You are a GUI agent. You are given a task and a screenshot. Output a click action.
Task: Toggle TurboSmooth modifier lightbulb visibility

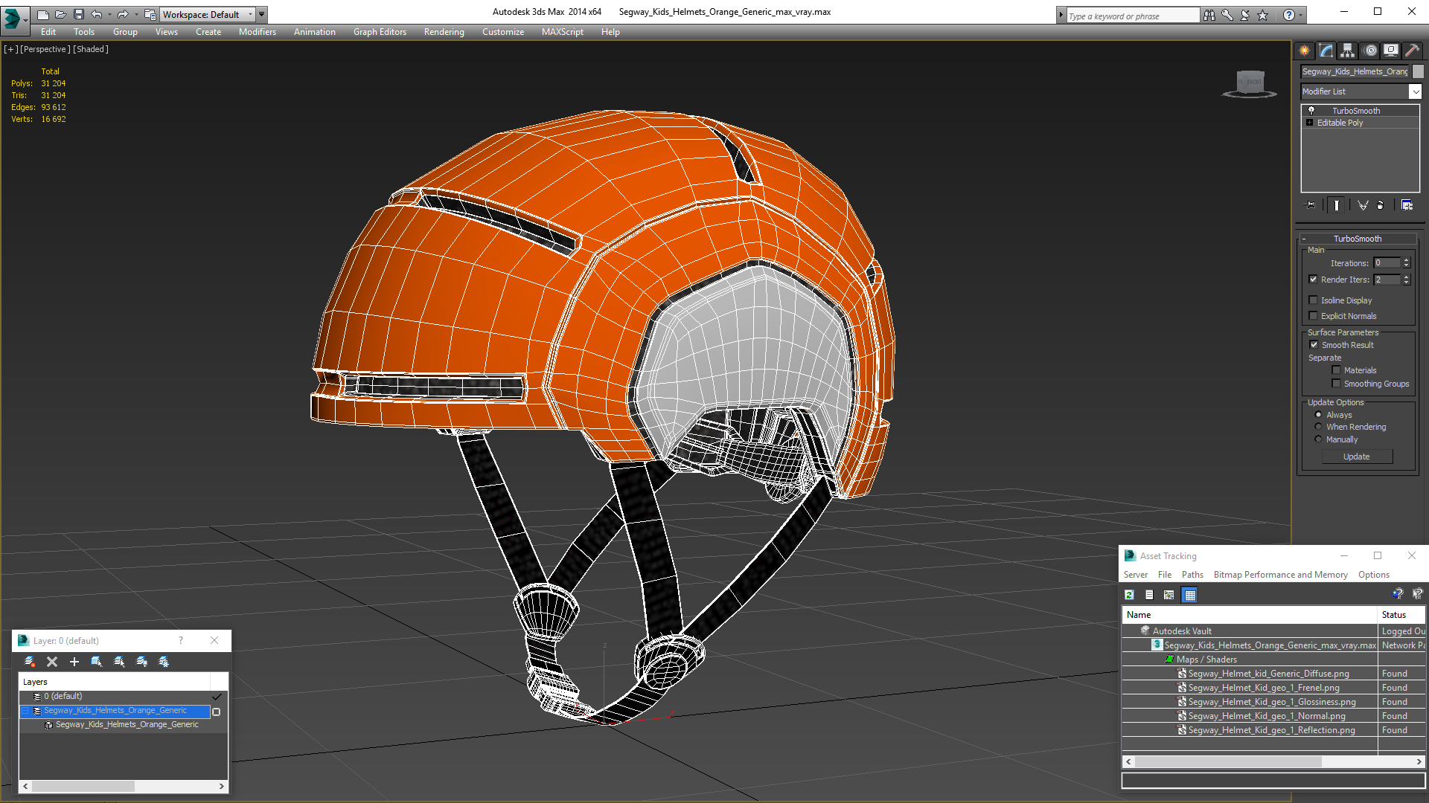(x=1311, y=110)
